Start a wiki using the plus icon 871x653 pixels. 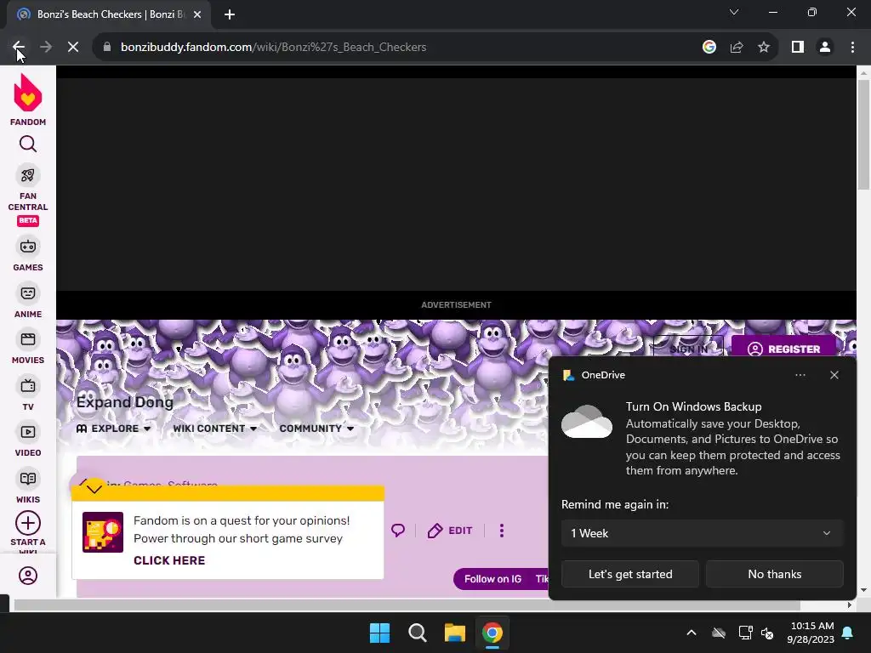click(28, 523)
